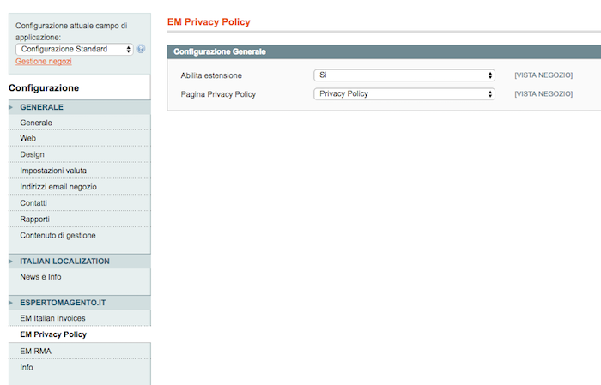
Task: Open the Configurazione Standard scope dropdown
Action: coord(75,49)
